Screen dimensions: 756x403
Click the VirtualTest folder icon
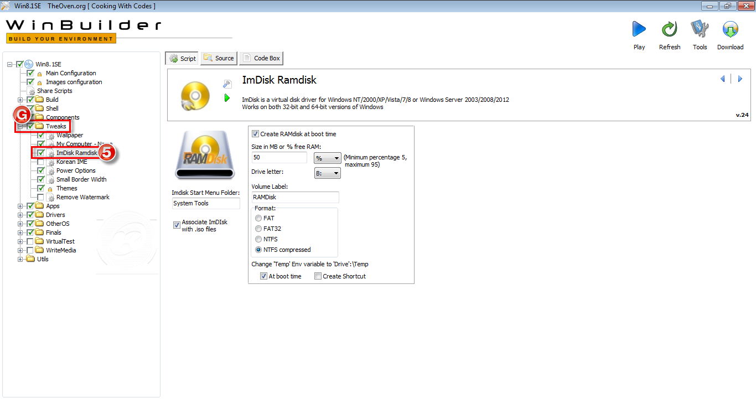[40, 241]
